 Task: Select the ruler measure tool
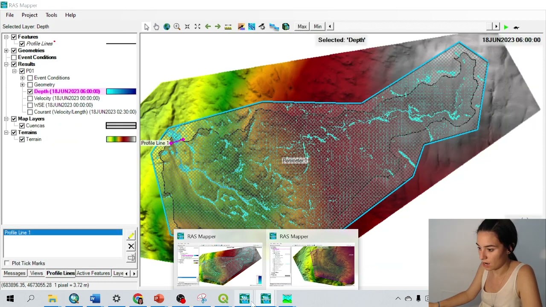[x=228, y=27]
